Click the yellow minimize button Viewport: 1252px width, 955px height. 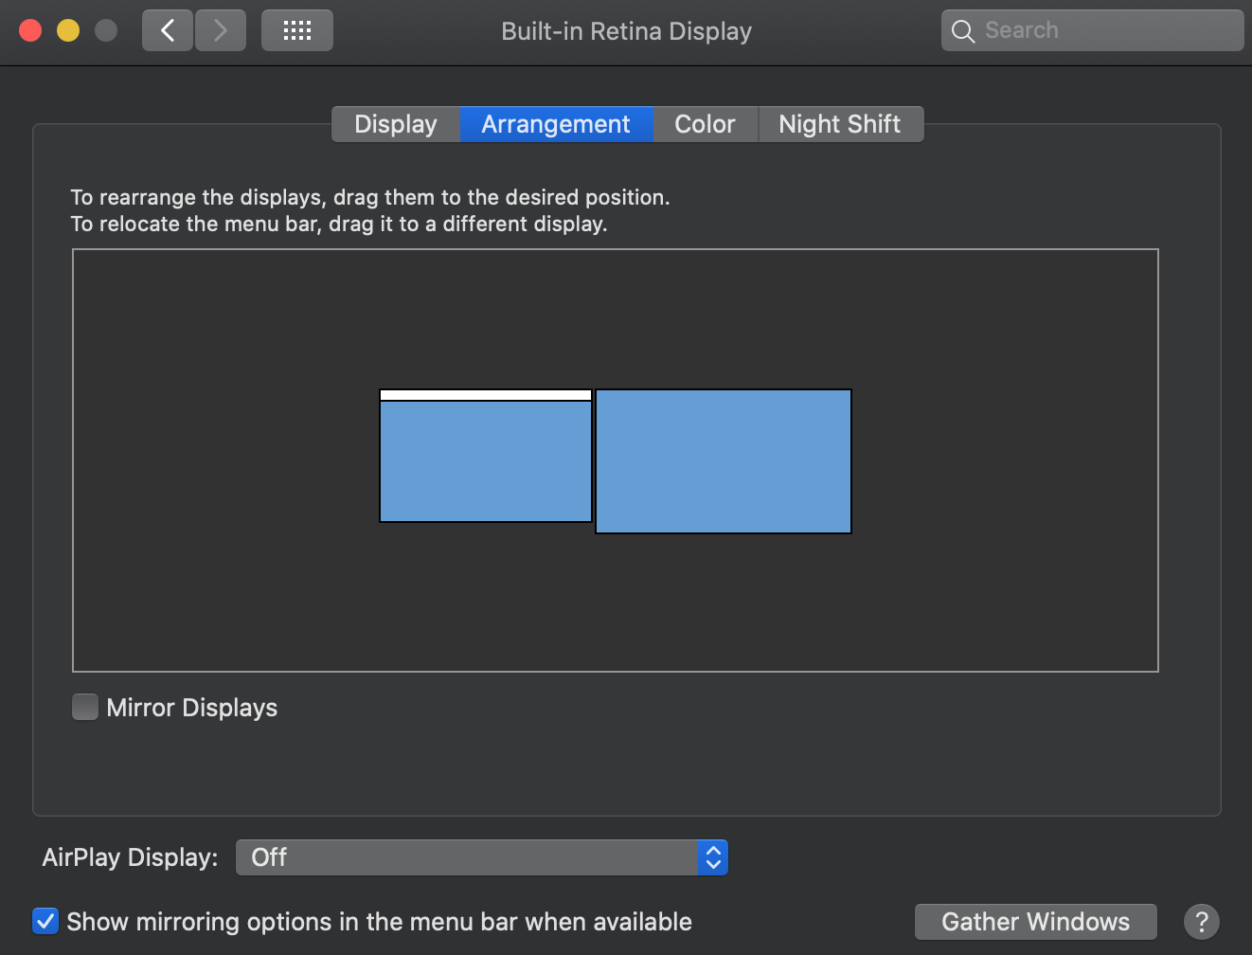67,29
